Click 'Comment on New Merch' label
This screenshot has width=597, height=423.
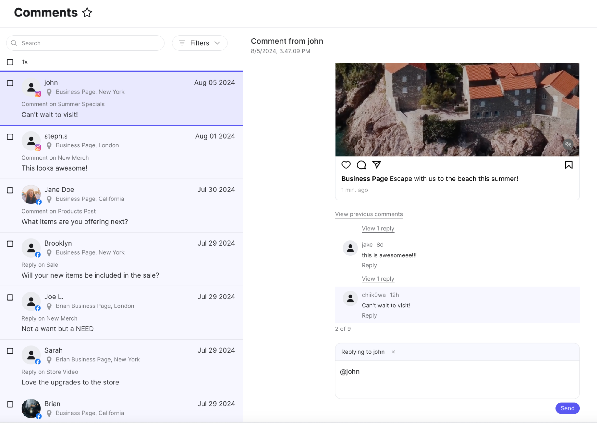tap(55, 158)
